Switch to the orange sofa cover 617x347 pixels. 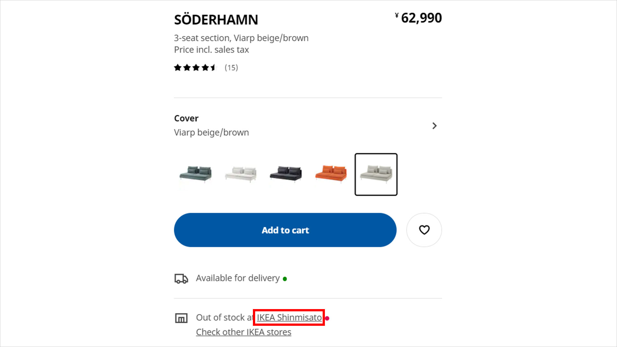[331, 174]
